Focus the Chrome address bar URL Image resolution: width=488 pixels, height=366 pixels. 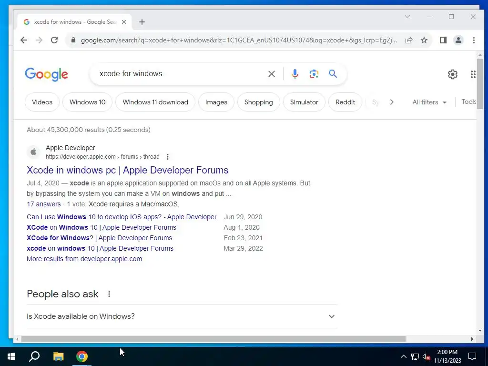point(239,40)
